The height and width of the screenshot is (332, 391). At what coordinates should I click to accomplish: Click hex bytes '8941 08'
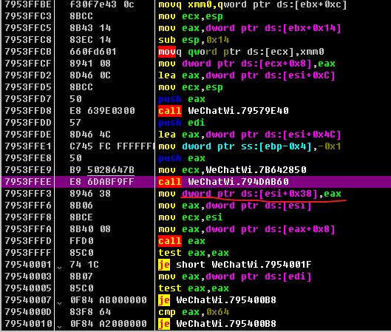pos(90,64)
